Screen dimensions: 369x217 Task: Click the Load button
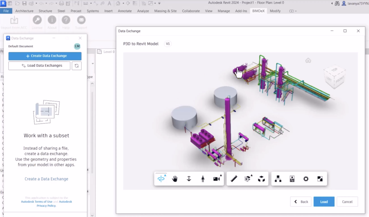(x=324, y=202)
